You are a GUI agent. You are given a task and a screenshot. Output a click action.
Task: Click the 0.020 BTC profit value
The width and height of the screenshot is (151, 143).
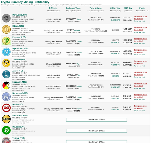tap(115, 20)
